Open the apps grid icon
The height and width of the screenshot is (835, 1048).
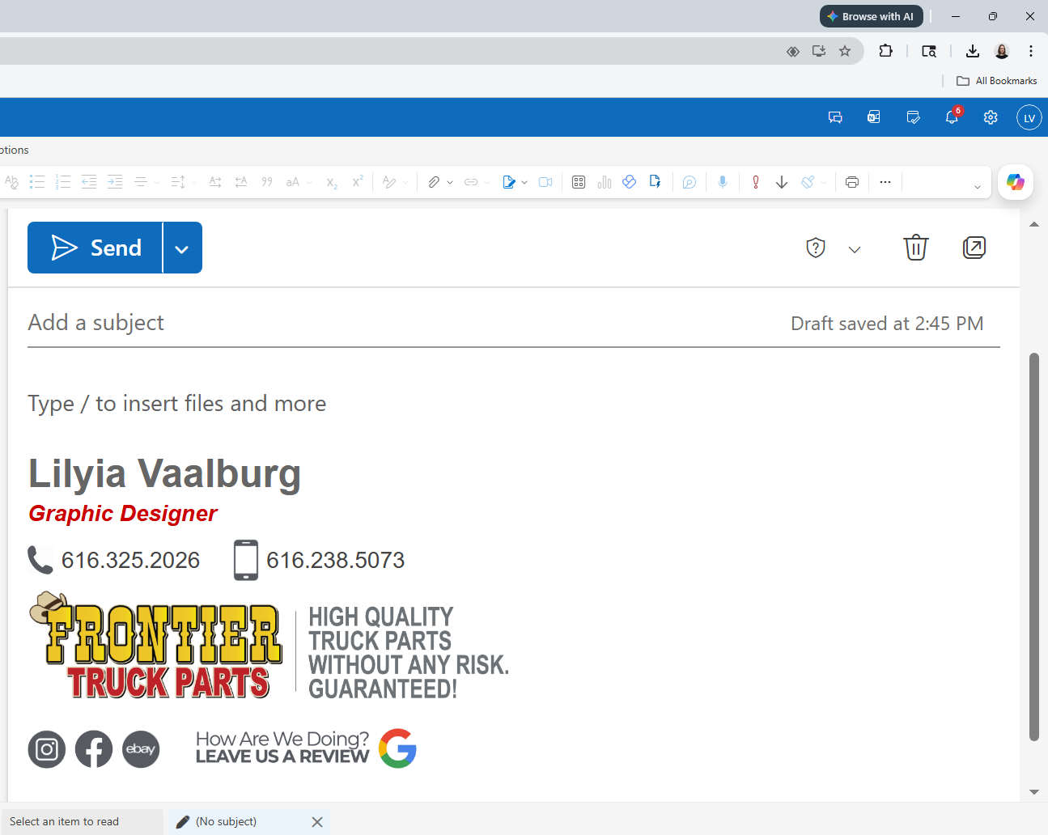pyautogui.click(x=579, y=182)
